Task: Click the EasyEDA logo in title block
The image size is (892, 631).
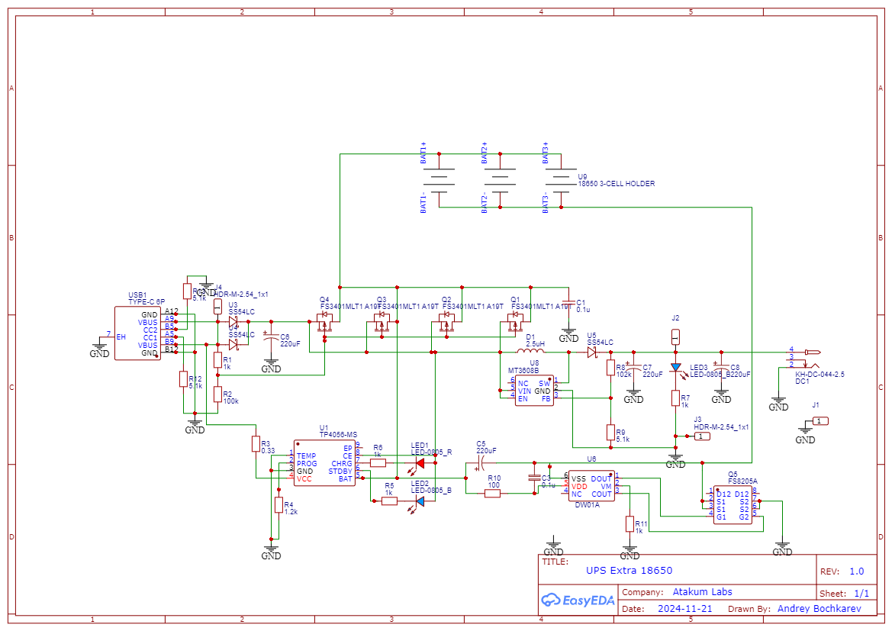Action: click(578, 600)
